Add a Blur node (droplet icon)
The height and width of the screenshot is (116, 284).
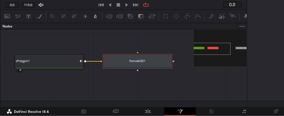(x=95, y=16)
